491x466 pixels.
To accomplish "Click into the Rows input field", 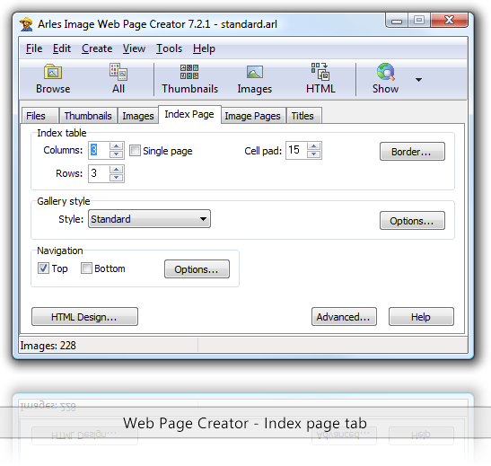I will (x=99, y=173).
